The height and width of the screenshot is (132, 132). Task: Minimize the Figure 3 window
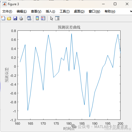103,4
